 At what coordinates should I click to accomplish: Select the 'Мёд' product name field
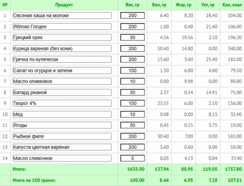click(x=62, y=114)
